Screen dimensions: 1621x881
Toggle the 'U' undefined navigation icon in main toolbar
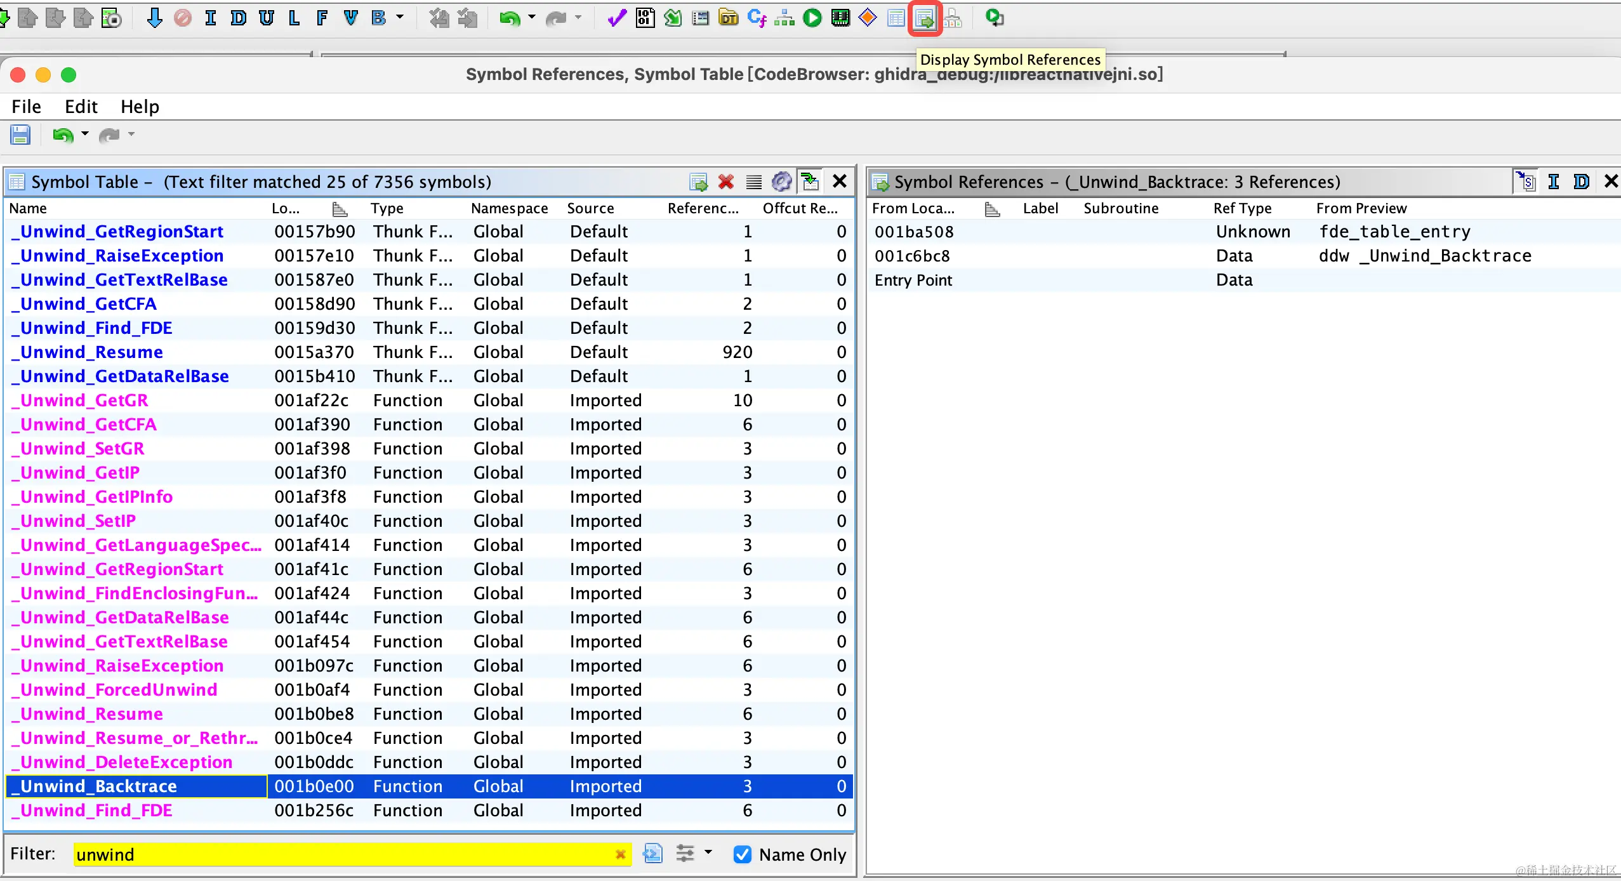(x=267, y=18)
